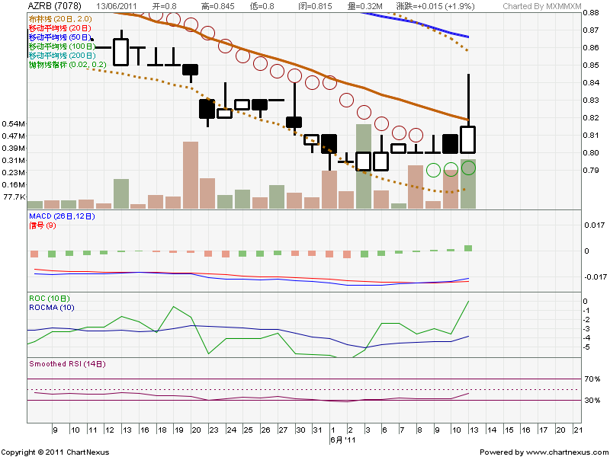The width and height of the screenshot is (610, 457).
Task: Select the 移动平均线 (200日) legend label
Action: 61,56
